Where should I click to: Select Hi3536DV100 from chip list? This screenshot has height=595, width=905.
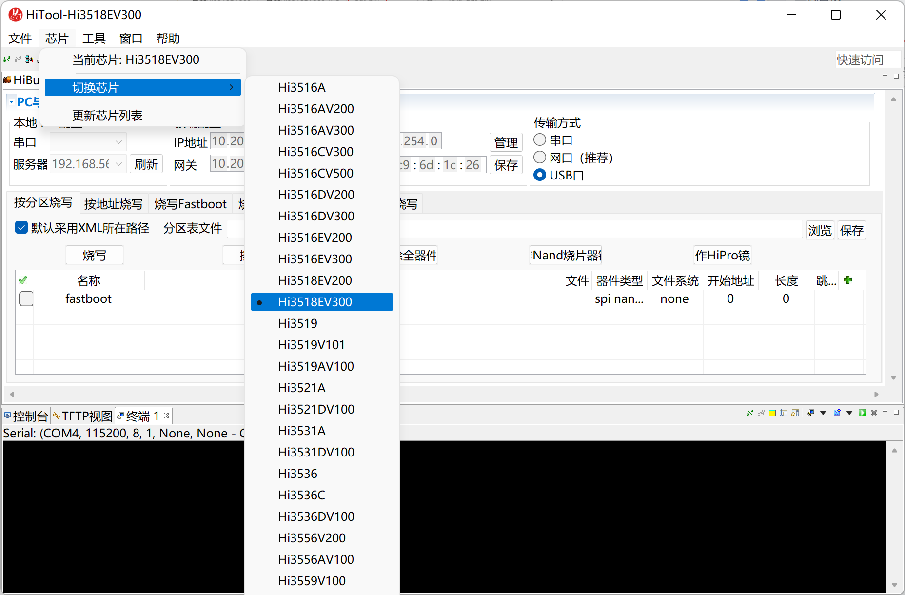(322, 516)
